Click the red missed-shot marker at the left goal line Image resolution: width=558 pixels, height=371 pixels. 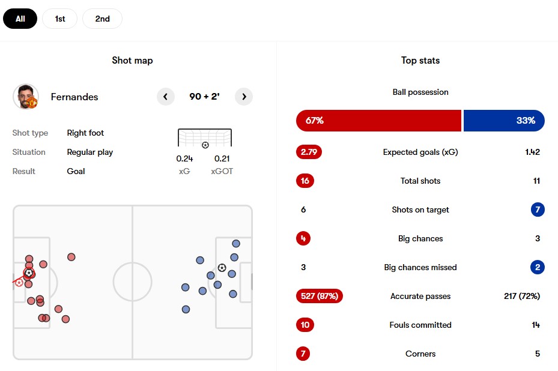(x=19, y=283)
